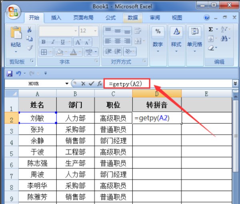Expand the formula bar
240x204 pixels.
pos(235,84)
